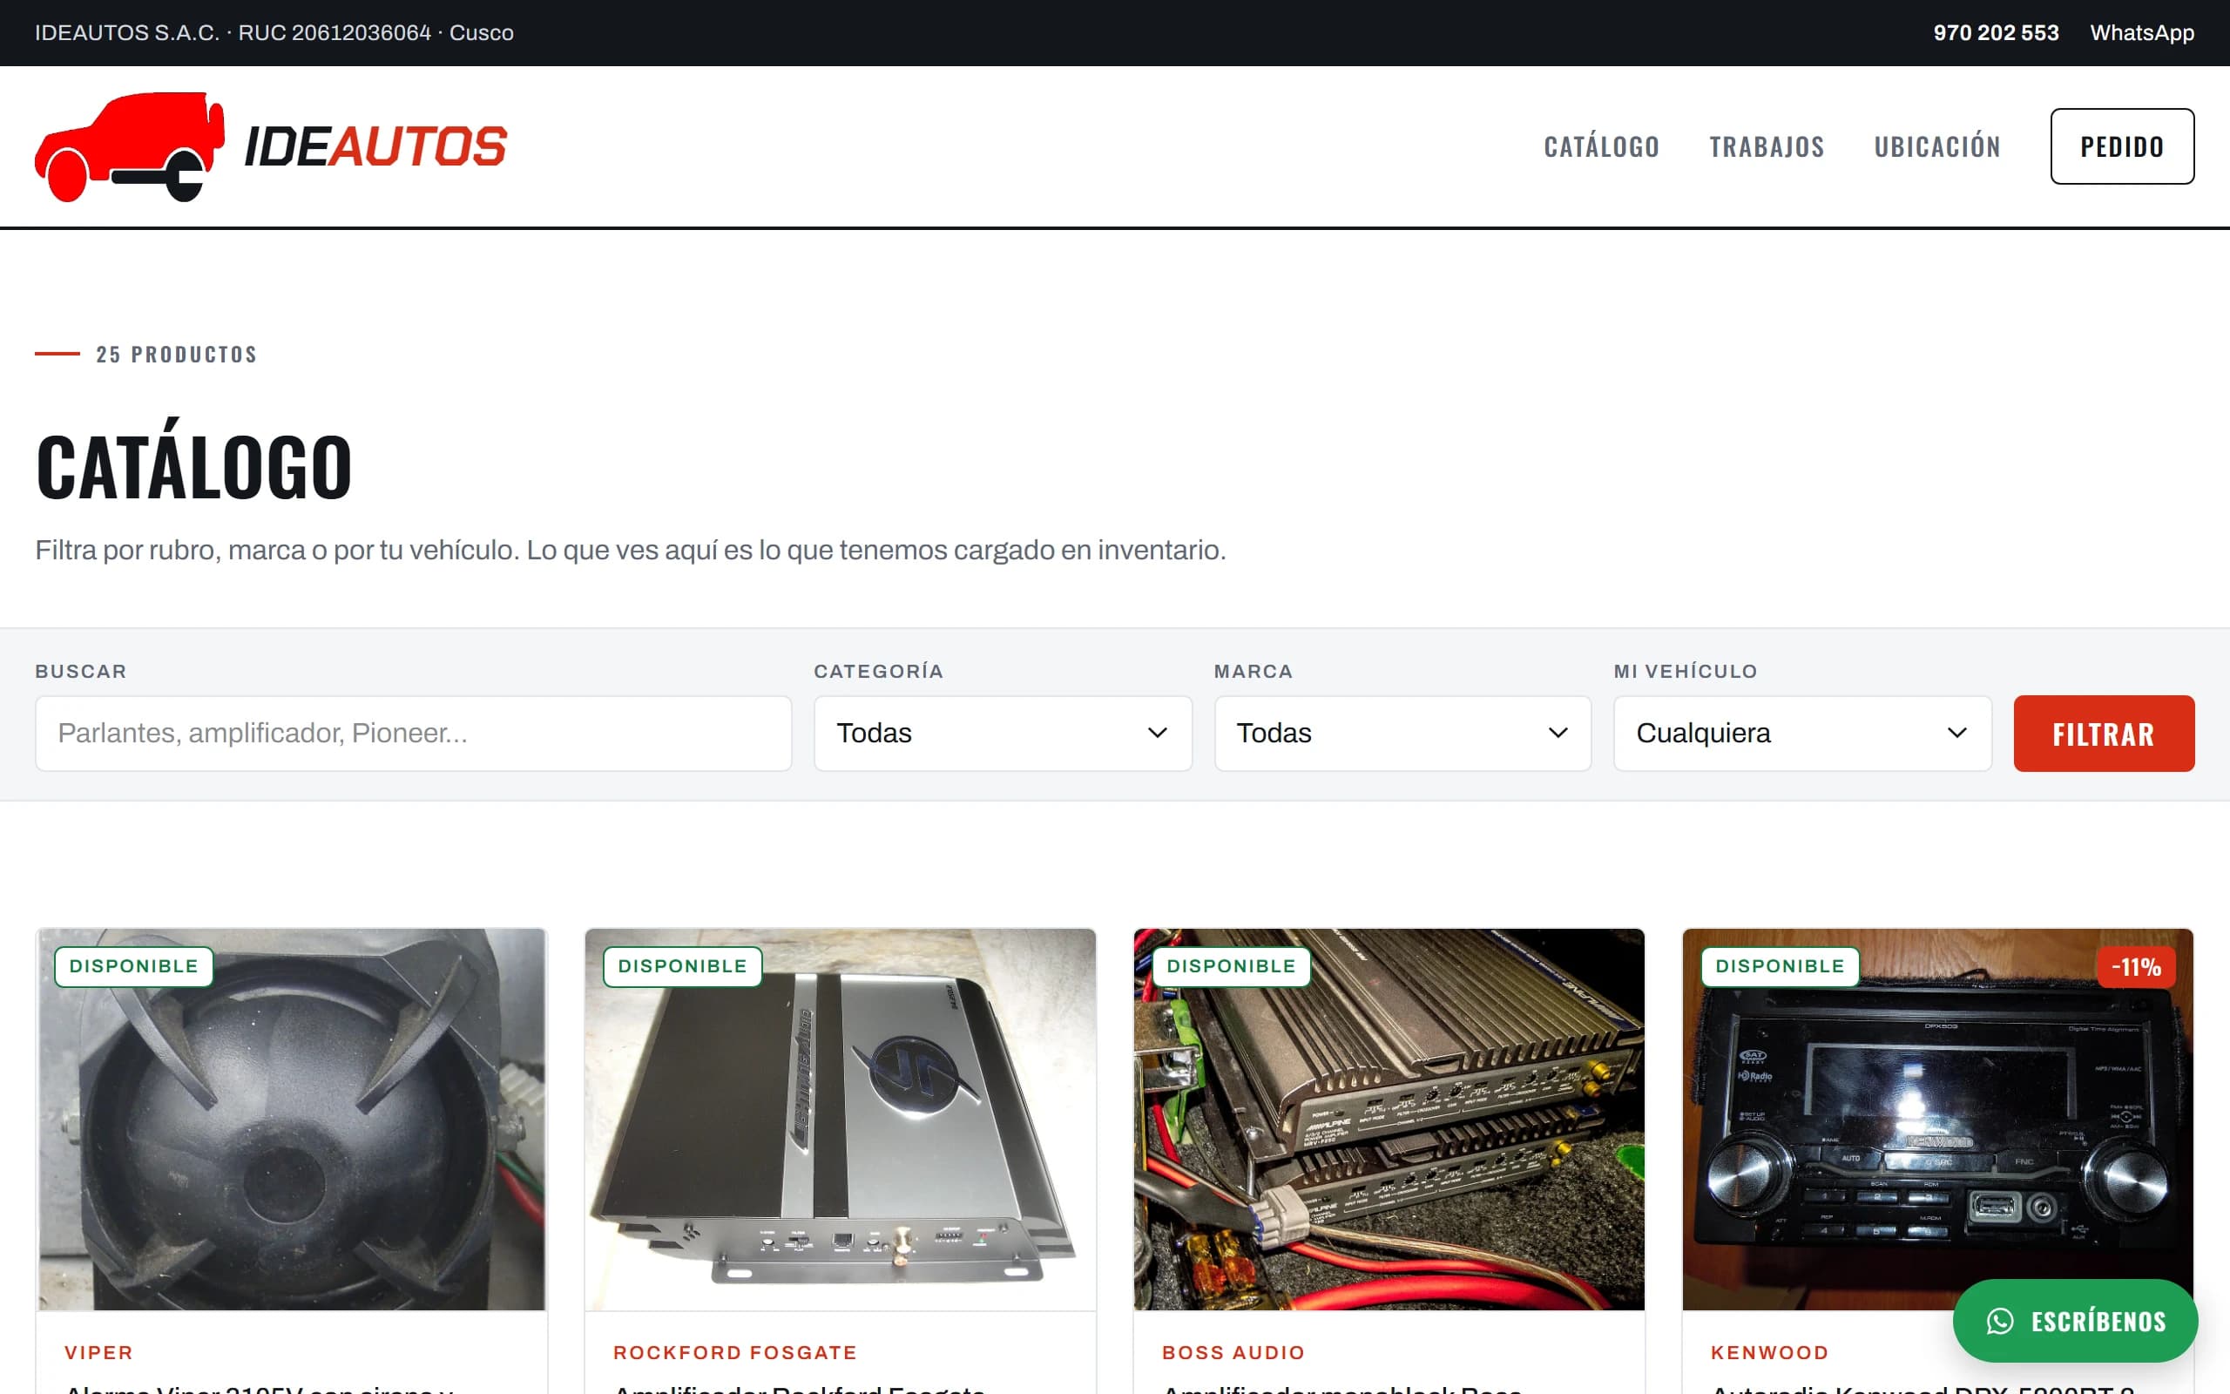Screen dimensions: 2230x1394
Task: Call the 970 202 553 phone link
Action: coord(1995,33)
